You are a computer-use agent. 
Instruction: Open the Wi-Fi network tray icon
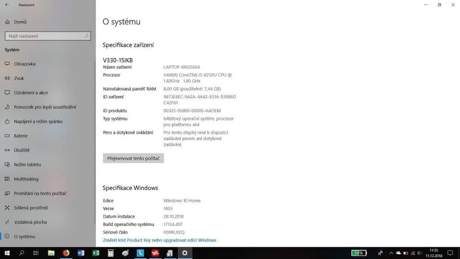413,253
